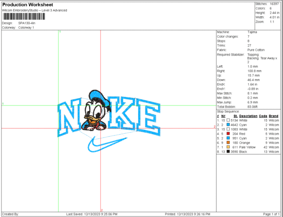This screenshot has height=217, width=283.
Task: Click the Donald Duck figure in the design preview
Action: coord(96,110)
